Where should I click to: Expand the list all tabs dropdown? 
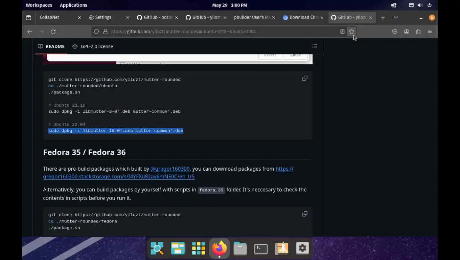click(x=396, y=18)
